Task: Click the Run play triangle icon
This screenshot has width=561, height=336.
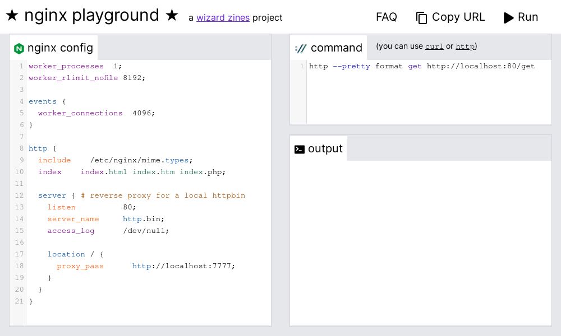Action: point(508,17)
